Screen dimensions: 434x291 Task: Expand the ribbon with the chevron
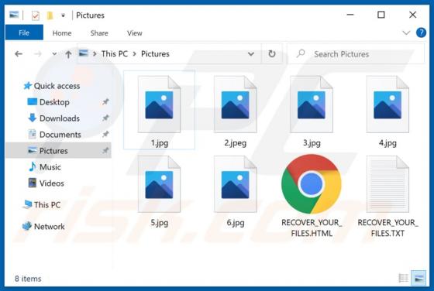point(406,33)
